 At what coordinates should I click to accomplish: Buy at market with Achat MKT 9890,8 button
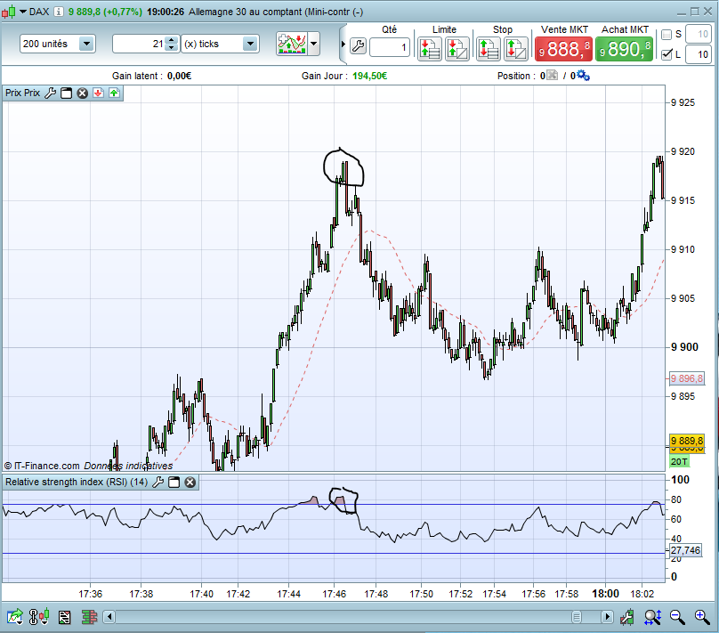coord(624,49)
